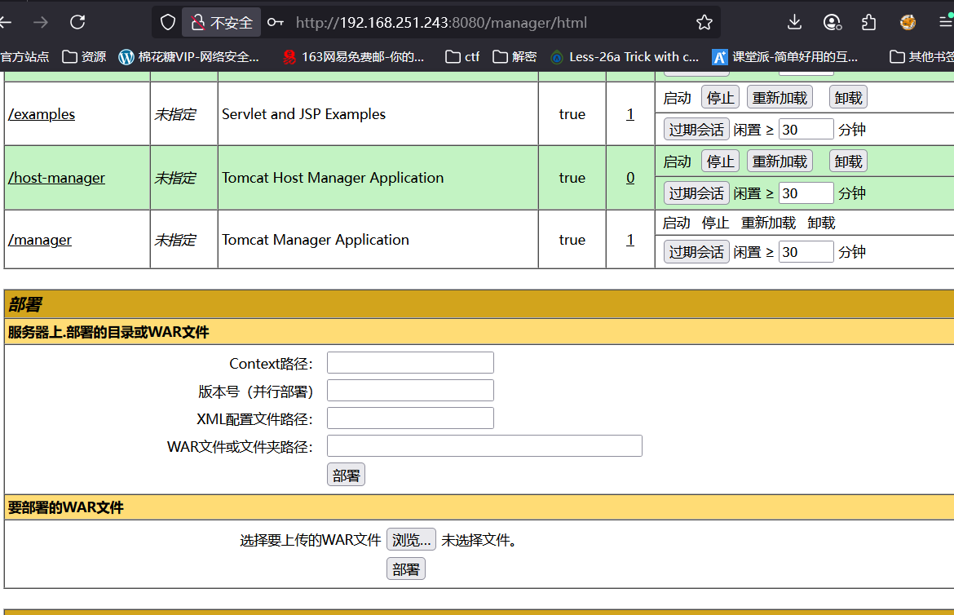The width and height of the screenshot is (954, 615).
Task: Open the 资源 bookmarks folder
Action: [x=85, y=56]
